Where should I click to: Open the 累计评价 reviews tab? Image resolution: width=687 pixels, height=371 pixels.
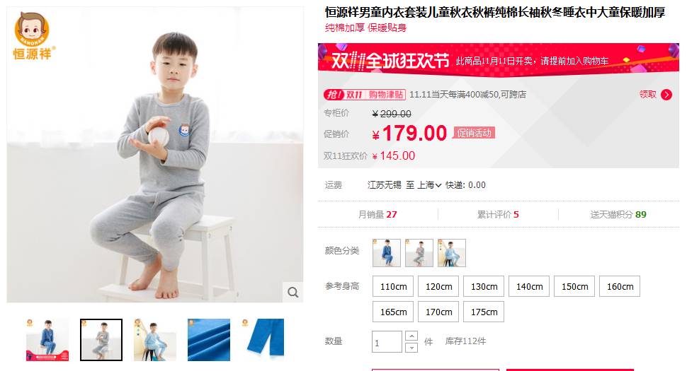pyautogui.click(x=498, y=215)
